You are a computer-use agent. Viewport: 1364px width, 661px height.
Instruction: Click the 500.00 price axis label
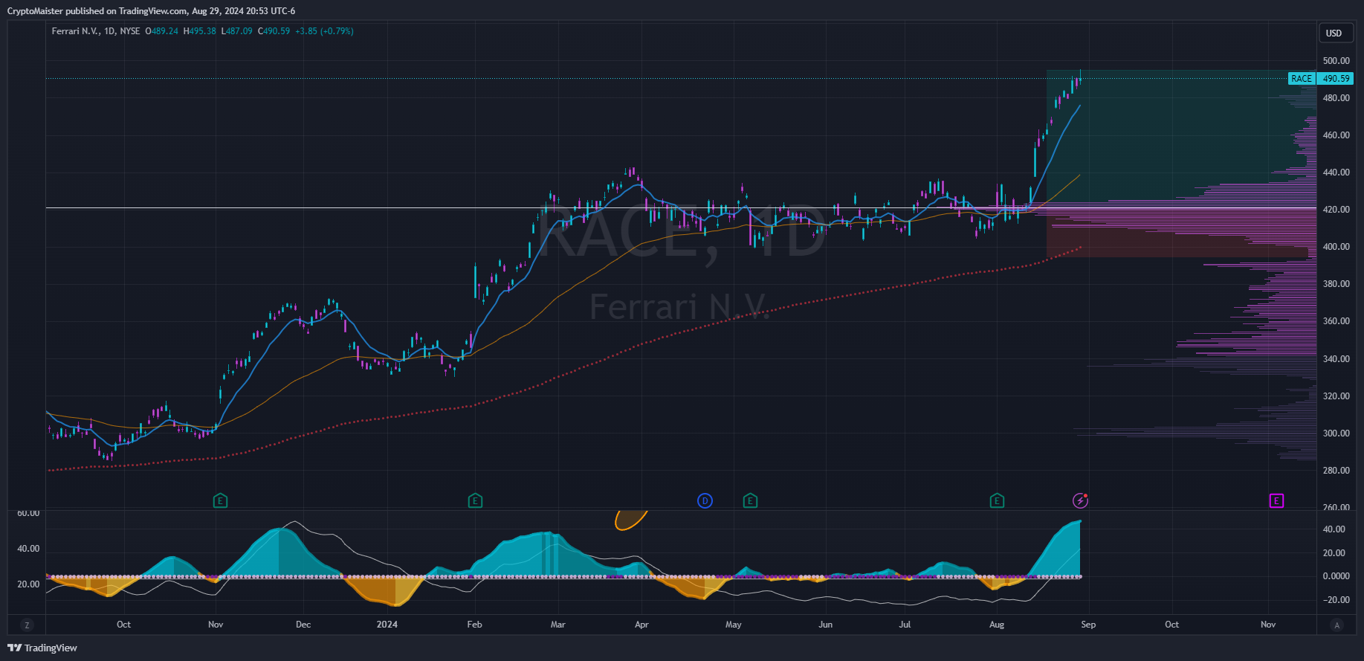[x=1336, y=61]
